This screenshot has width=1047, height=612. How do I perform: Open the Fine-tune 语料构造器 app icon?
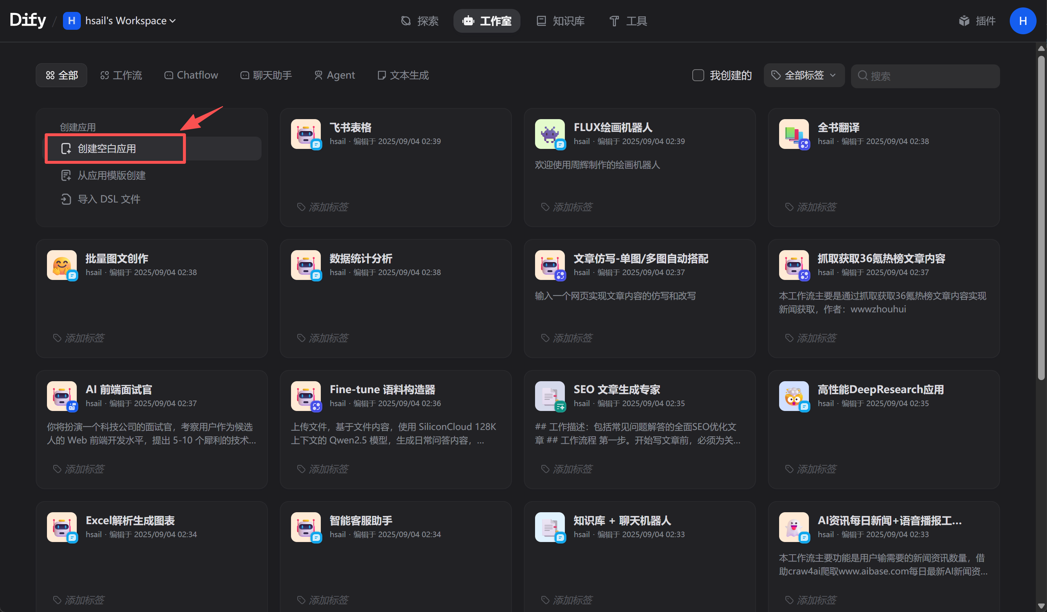coord(306,396)
